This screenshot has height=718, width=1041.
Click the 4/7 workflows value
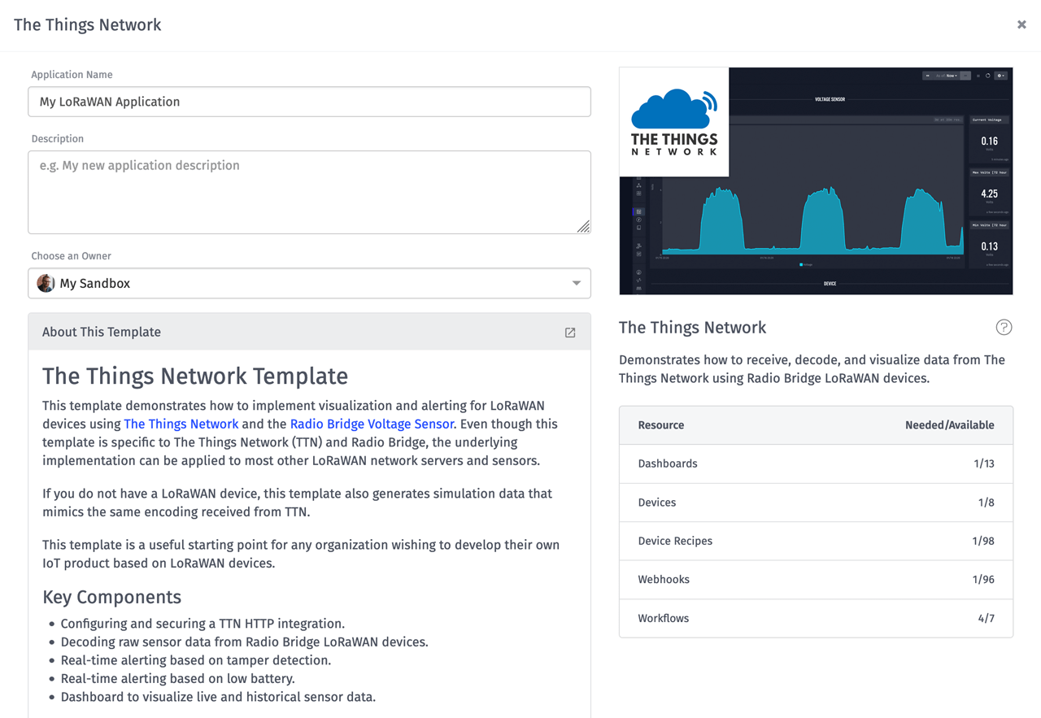(x=986, y=618)
